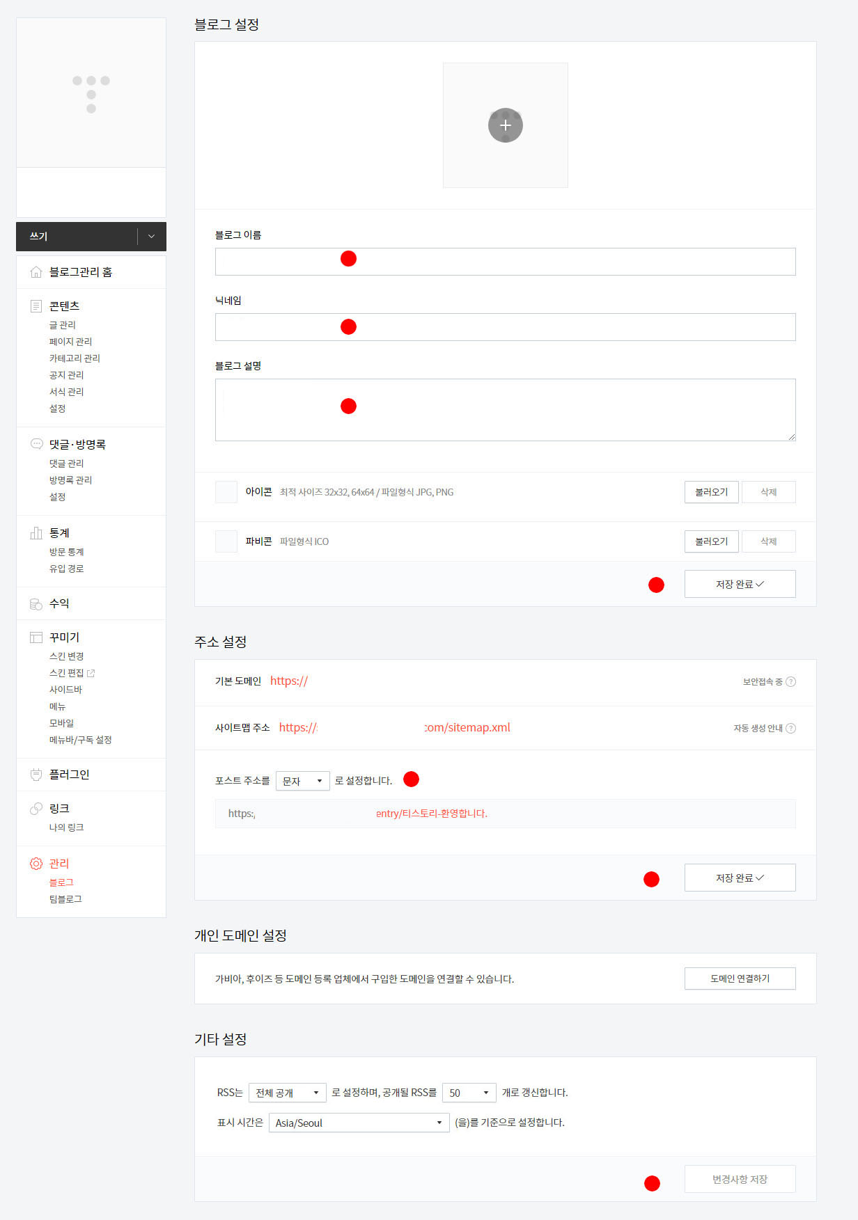Expand the arrow next to 쓰기 button
858x1220 pixels.
[151, 237]
